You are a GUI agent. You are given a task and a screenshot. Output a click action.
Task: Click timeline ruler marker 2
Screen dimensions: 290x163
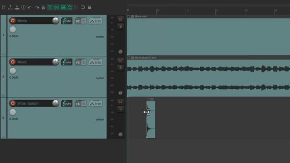(158, 11)
